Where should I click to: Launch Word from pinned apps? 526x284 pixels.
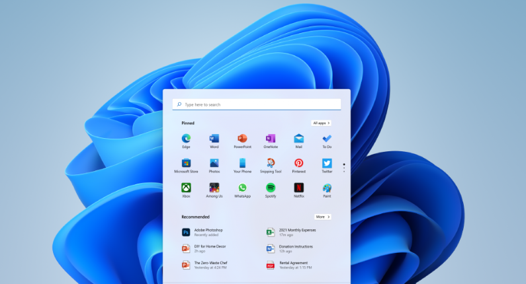[214, 139]
